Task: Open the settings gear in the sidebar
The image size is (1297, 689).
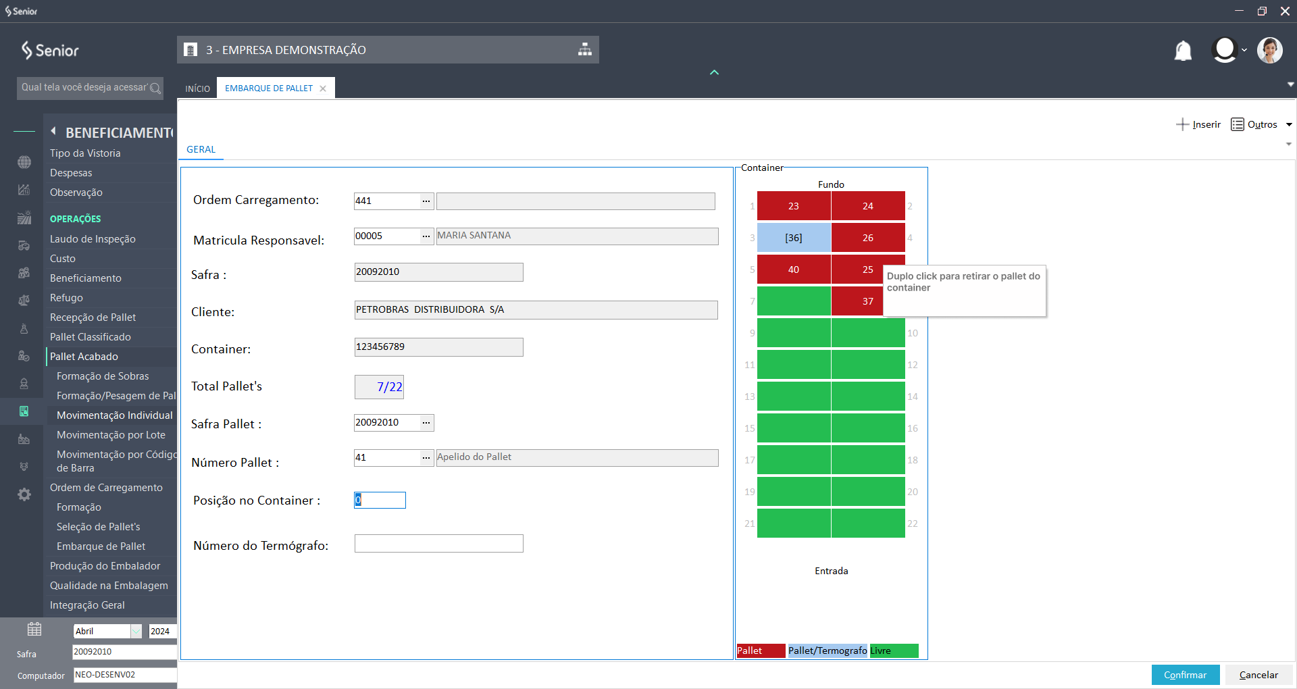Action: pyautogui.click(x=24, y=494)
